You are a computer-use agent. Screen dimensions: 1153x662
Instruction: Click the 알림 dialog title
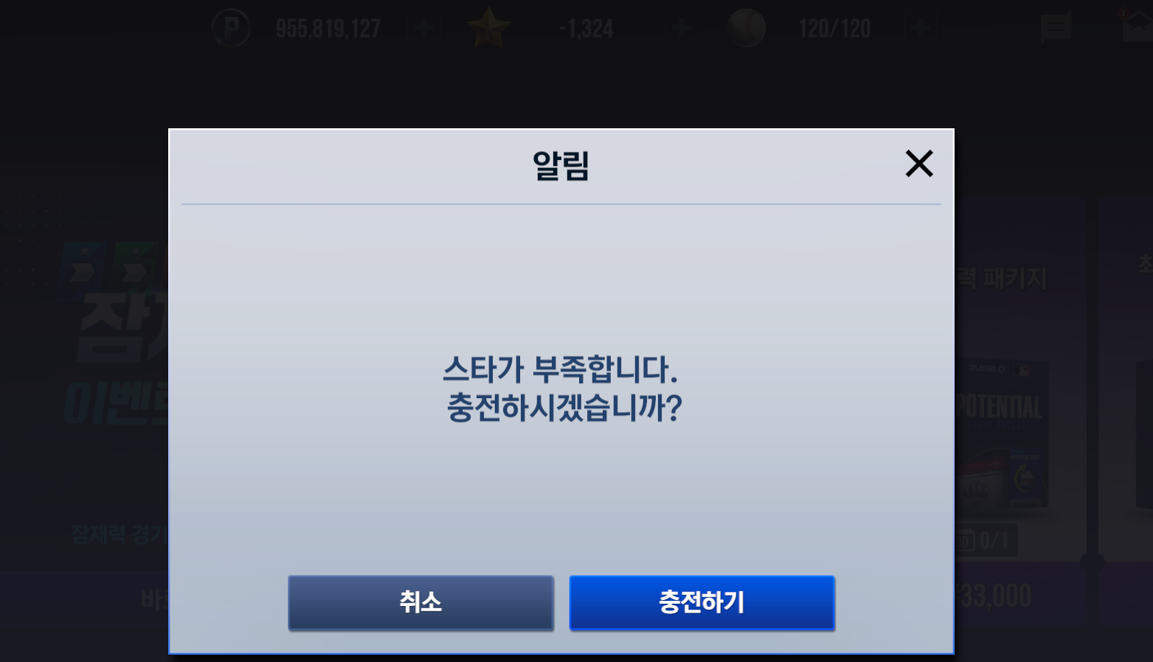(x=561, y=165)
